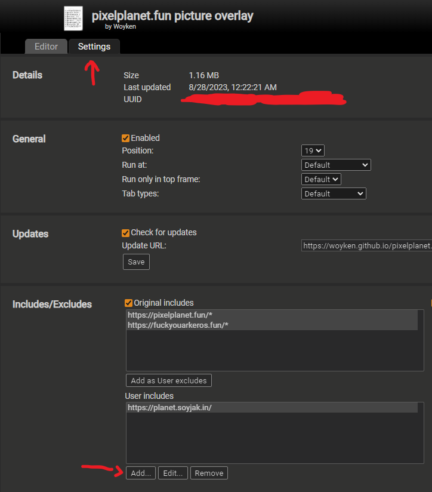The height and width of the screenshot is (492, 432).
Task: Click the User includes label
Action: pos(149,396)
